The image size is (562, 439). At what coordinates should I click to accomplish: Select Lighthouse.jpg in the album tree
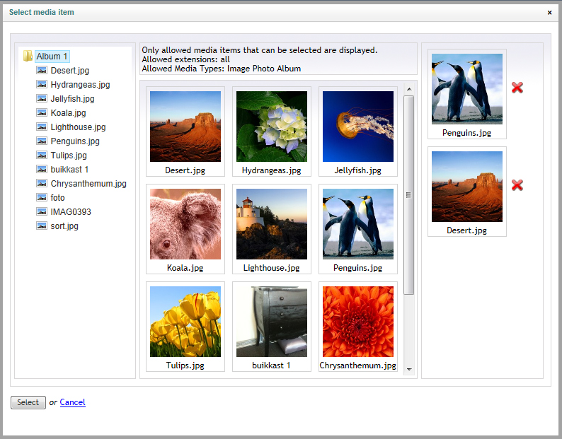(x=78, y=127)
